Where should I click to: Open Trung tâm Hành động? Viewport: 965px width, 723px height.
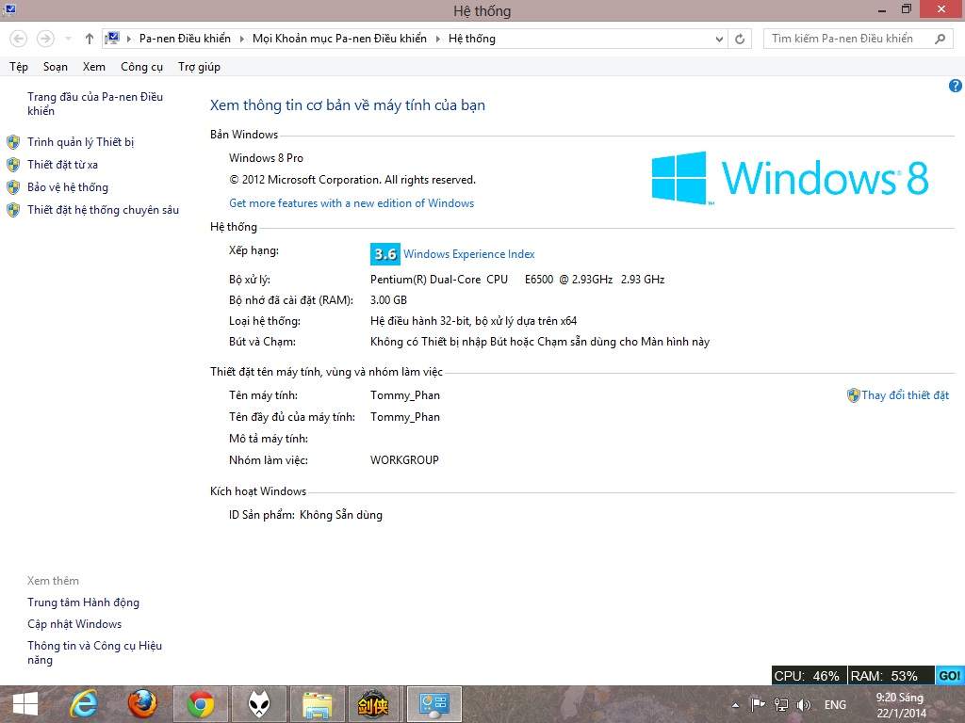click(83, 602)
